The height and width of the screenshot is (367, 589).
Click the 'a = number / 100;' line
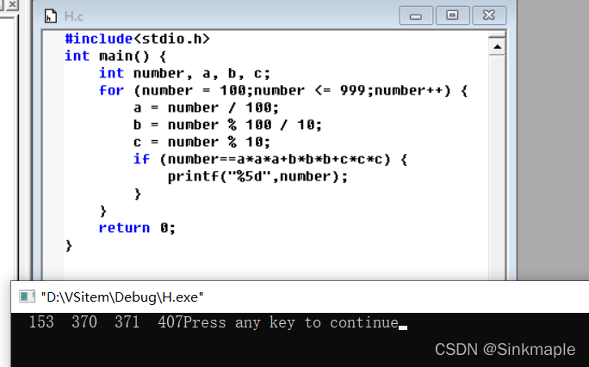206,107
